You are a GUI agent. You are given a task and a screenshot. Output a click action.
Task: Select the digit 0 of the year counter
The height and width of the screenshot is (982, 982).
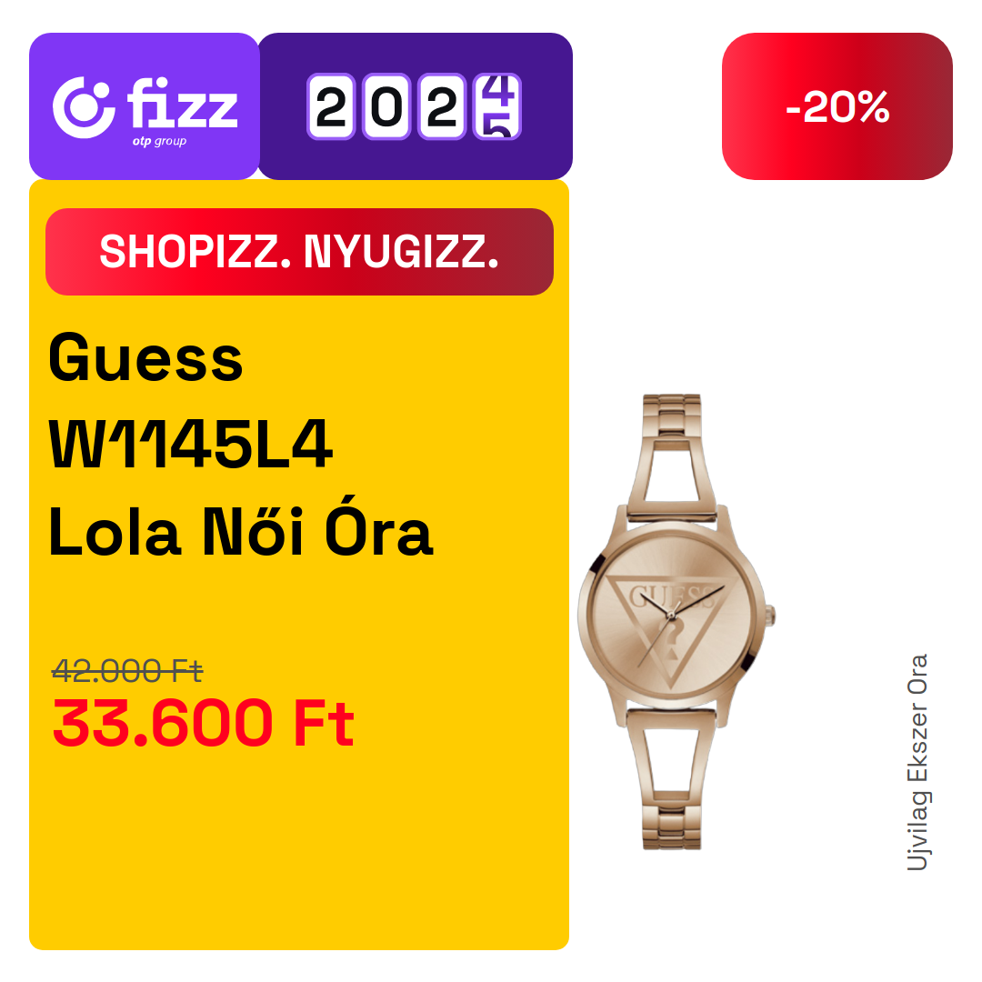click(386, 106)
